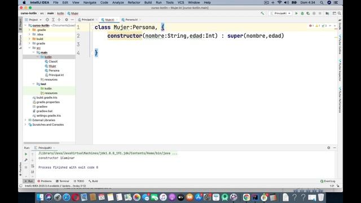Open the Terminal tool tab
Image resolution: width=361 pixels, height=203 pixels.
(63, 181)
